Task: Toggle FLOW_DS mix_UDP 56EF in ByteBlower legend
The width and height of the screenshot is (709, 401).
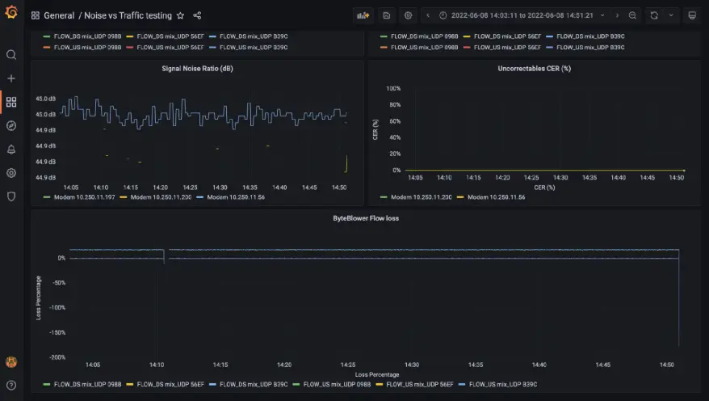Action: (x=170, y=384)
